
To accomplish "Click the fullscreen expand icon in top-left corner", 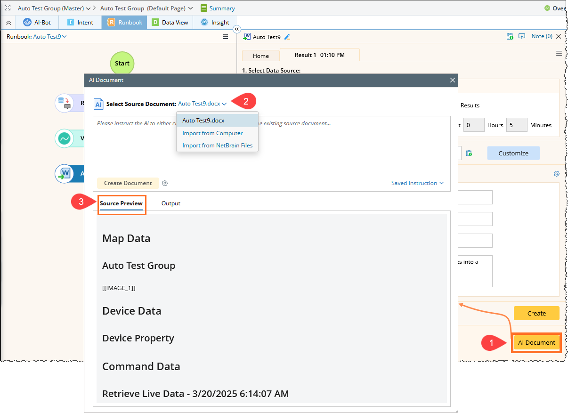I will (8, 8).
